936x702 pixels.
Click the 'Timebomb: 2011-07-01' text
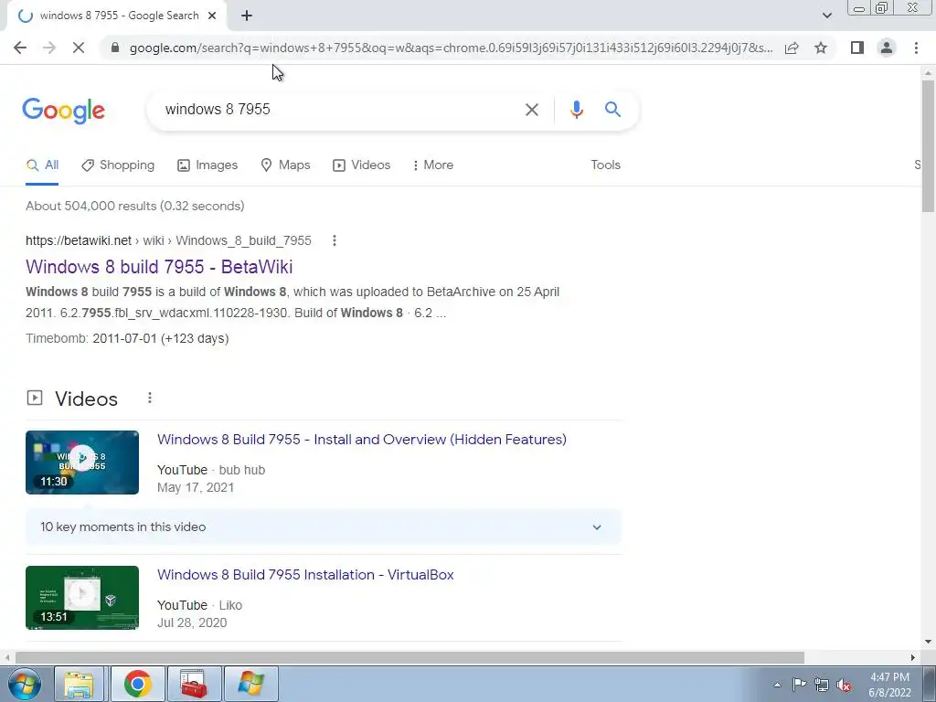127,338
